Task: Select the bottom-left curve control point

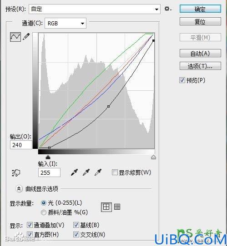Action: 50,148
